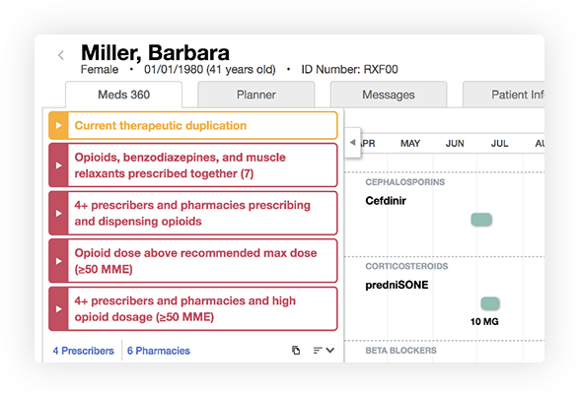Screen dimensions: 579x397
Task: Collapse timeline with the left triangle handle
Action: point(353,143)
